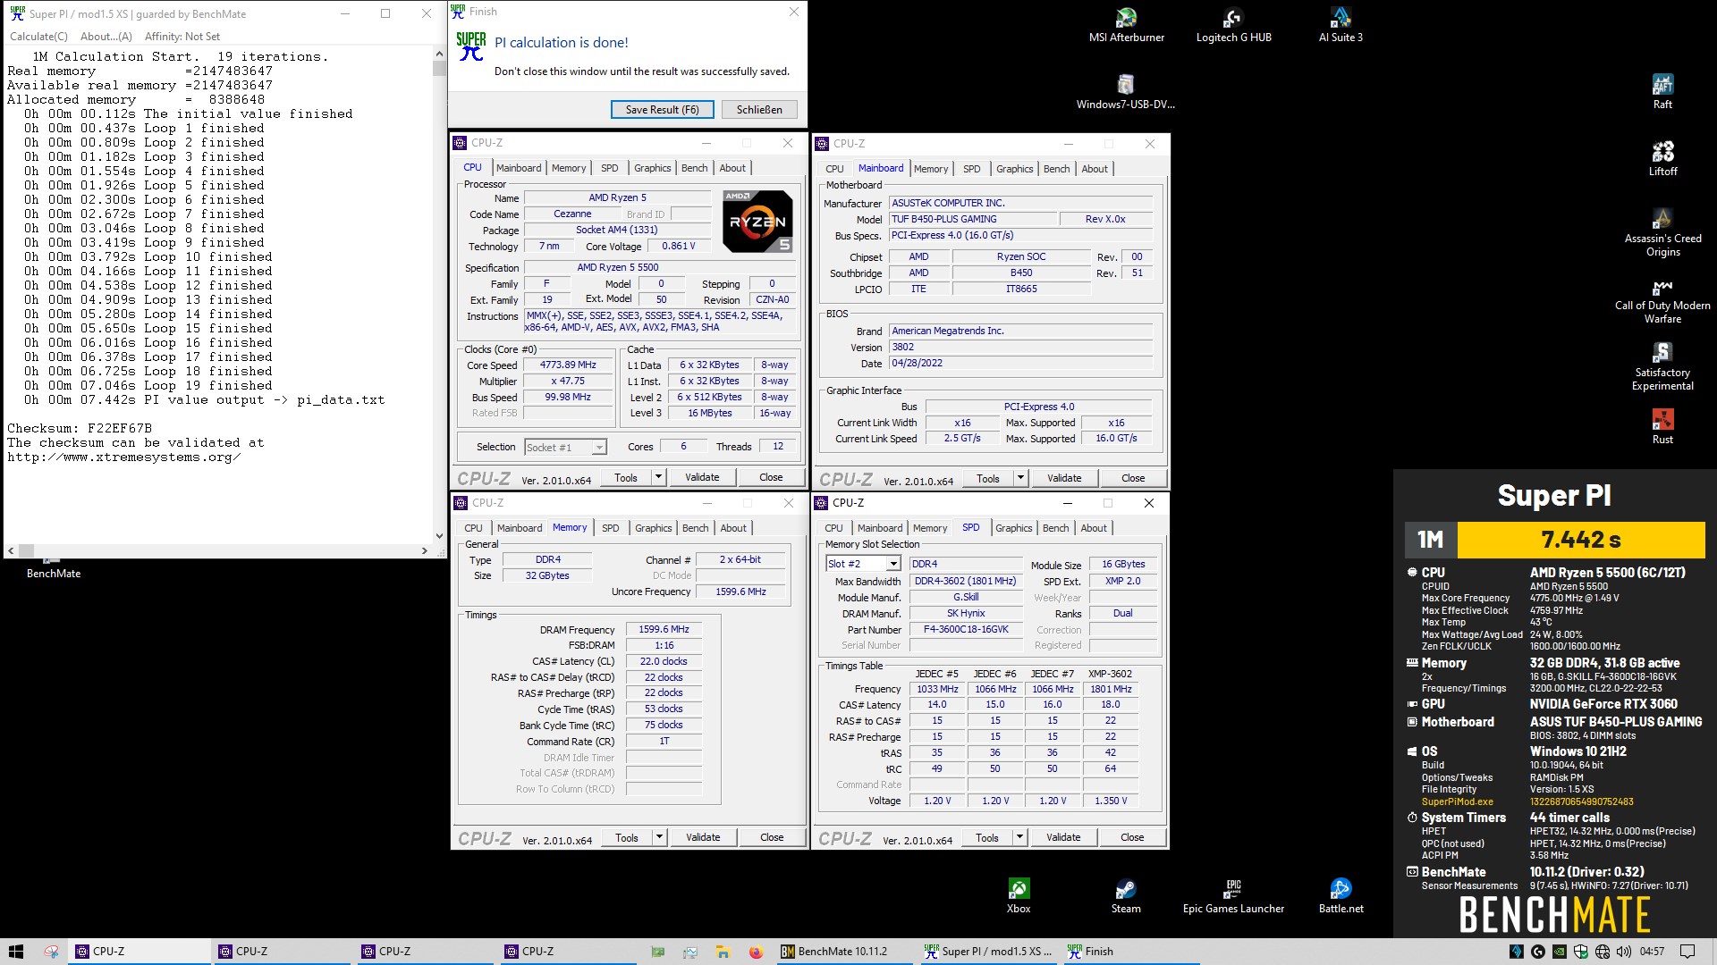Click Validate in SPD CPU-Z window
1717x965 pixels.
(x=1063, y=837)
